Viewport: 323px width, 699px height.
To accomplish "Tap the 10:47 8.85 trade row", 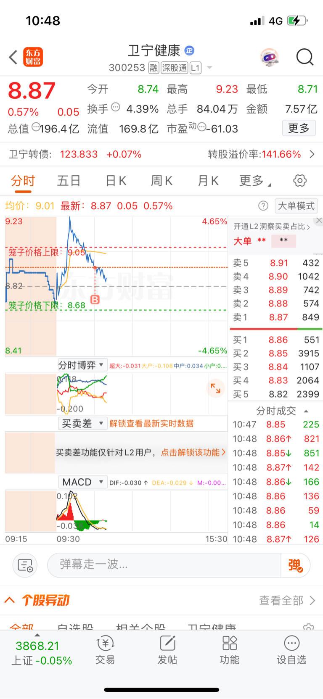I will [x=276, y=425].
